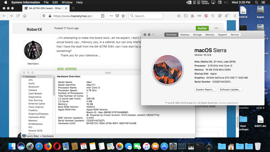270x152 pixels.
Task: Select the Overview tab
Action: click(171, 35)
